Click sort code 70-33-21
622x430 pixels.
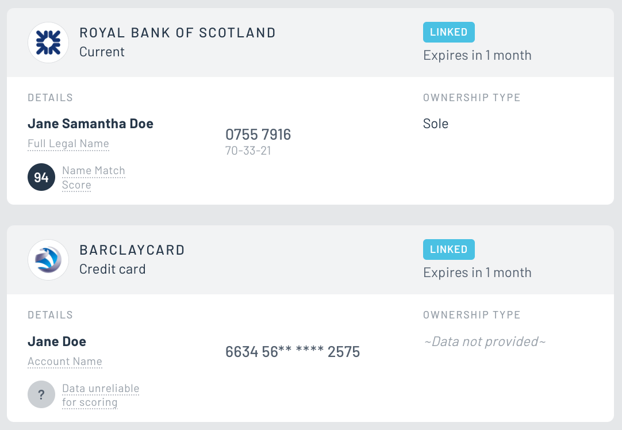(248, 151)
